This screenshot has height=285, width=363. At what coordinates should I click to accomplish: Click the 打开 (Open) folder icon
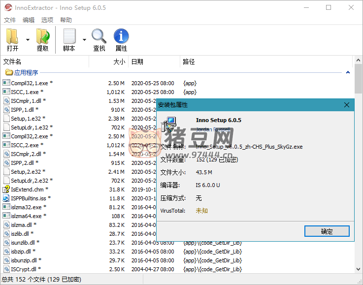click(12, 36)
